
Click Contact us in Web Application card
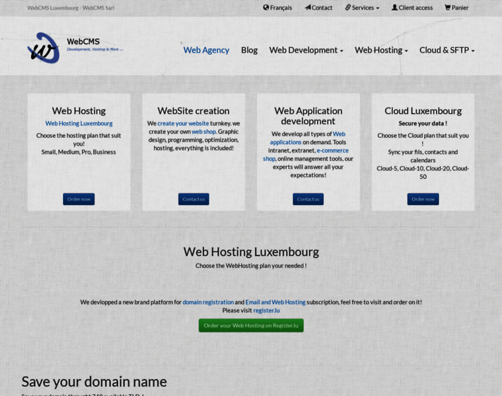point(308,199)
